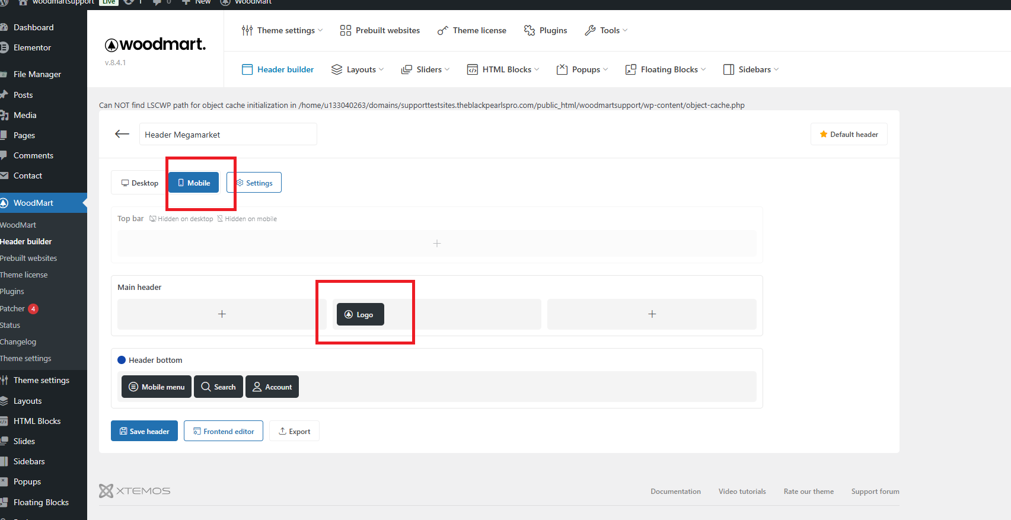Click the sliders icon beside Theme settings in top navigation
The width and height of the screenshot is (1011, 520).
pos(247,30)
